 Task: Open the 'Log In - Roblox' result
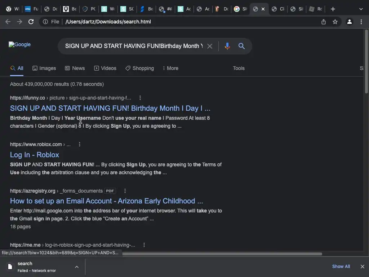point(34,155)
